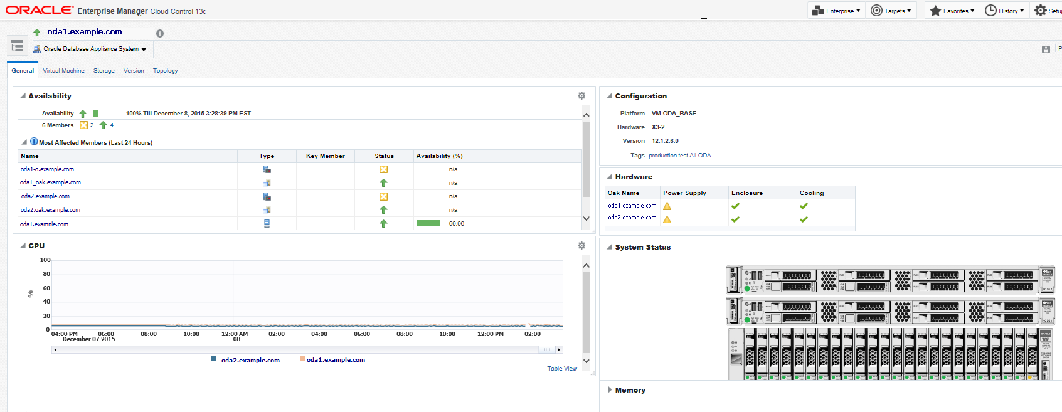Click the info icon beside oda1.example.com

(x=160, y=33)
